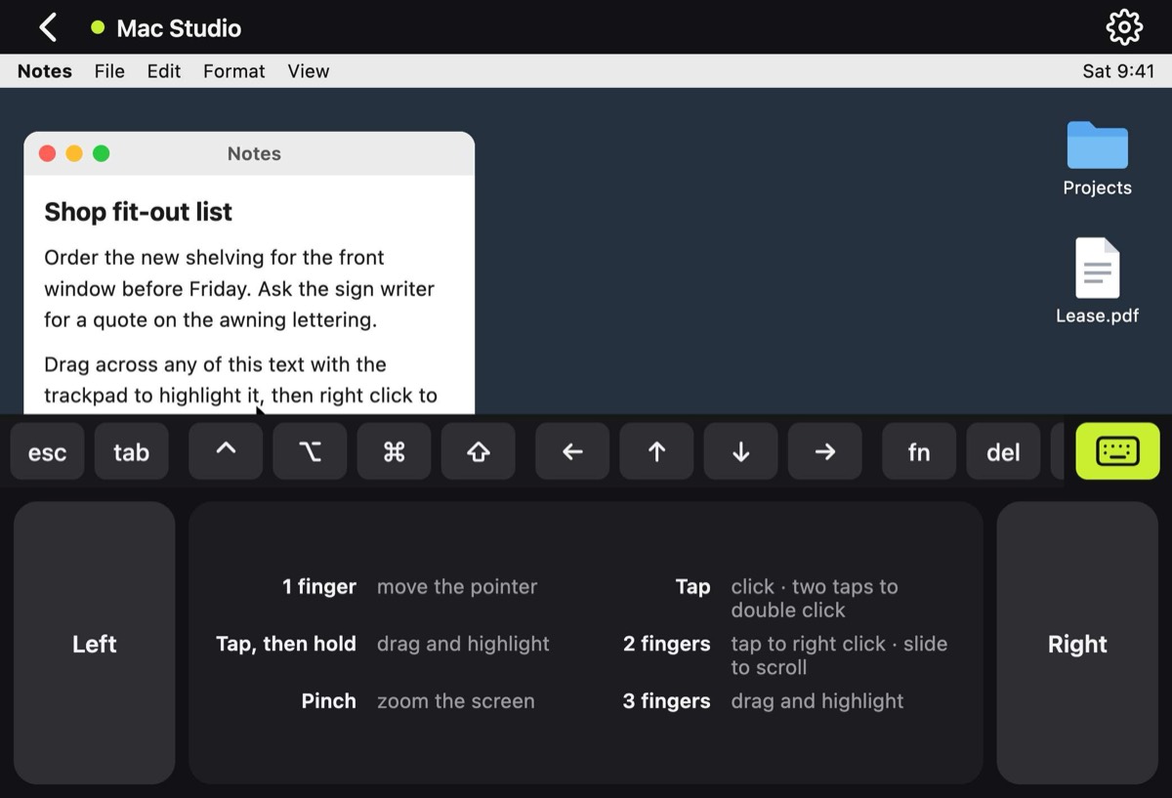
Task: Select the Projects folder on the desktop
Action: (1097, 158)
